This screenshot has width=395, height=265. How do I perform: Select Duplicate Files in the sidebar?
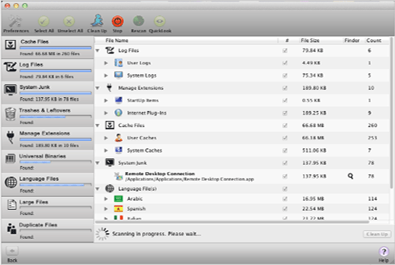coord(48,230)
